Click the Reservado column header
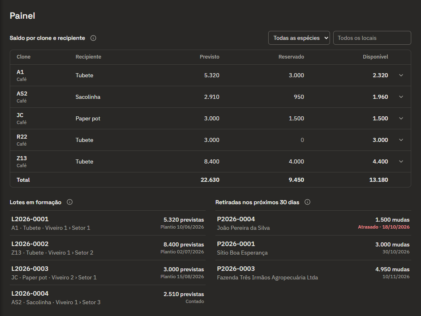Viewport: 421px width, 316px height. 291,57
